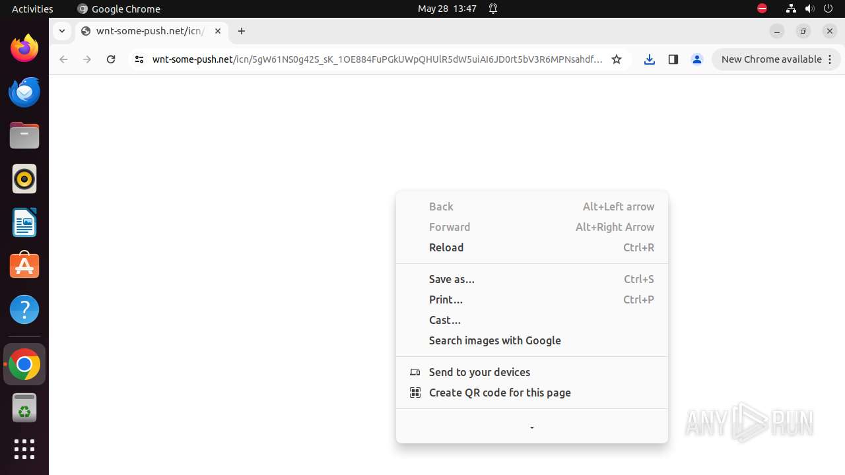Click the Google Chrome dock icon
This screenshot has height=475, width=845.
pos(24,364)
